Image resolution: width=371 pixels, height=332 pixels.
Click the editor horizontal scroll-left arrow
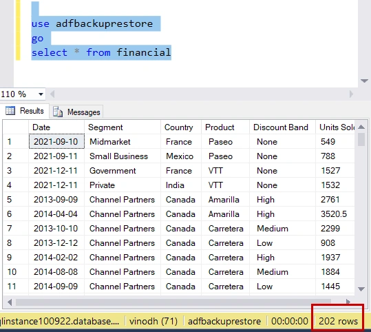point(52,94)
